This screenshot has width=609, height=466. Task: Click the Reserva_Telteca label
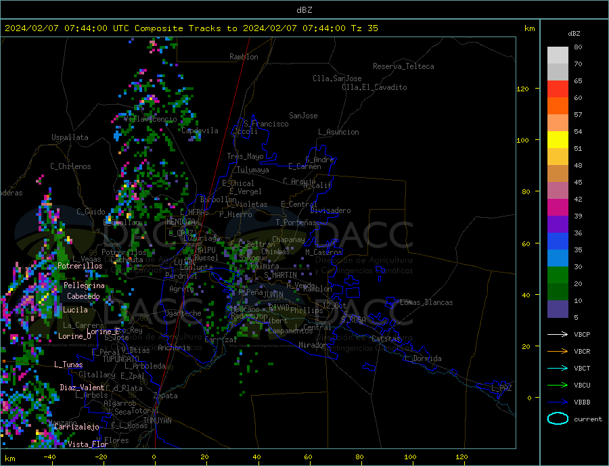tap(403, 66)
